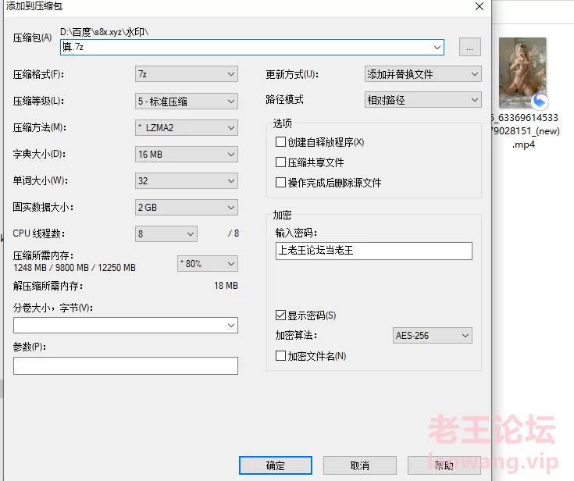Open the 固实数据大小 dropdown showing 2 GB
This screenshot has height=481, width=574.
pyautogui.click(x=187, y=207)
